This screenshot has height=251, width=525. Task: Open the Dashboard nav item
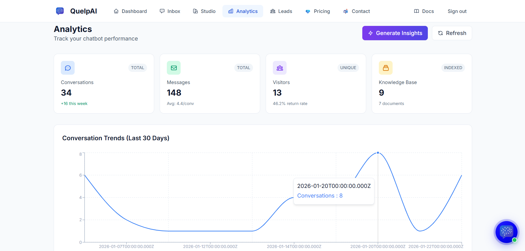(130, 11)
